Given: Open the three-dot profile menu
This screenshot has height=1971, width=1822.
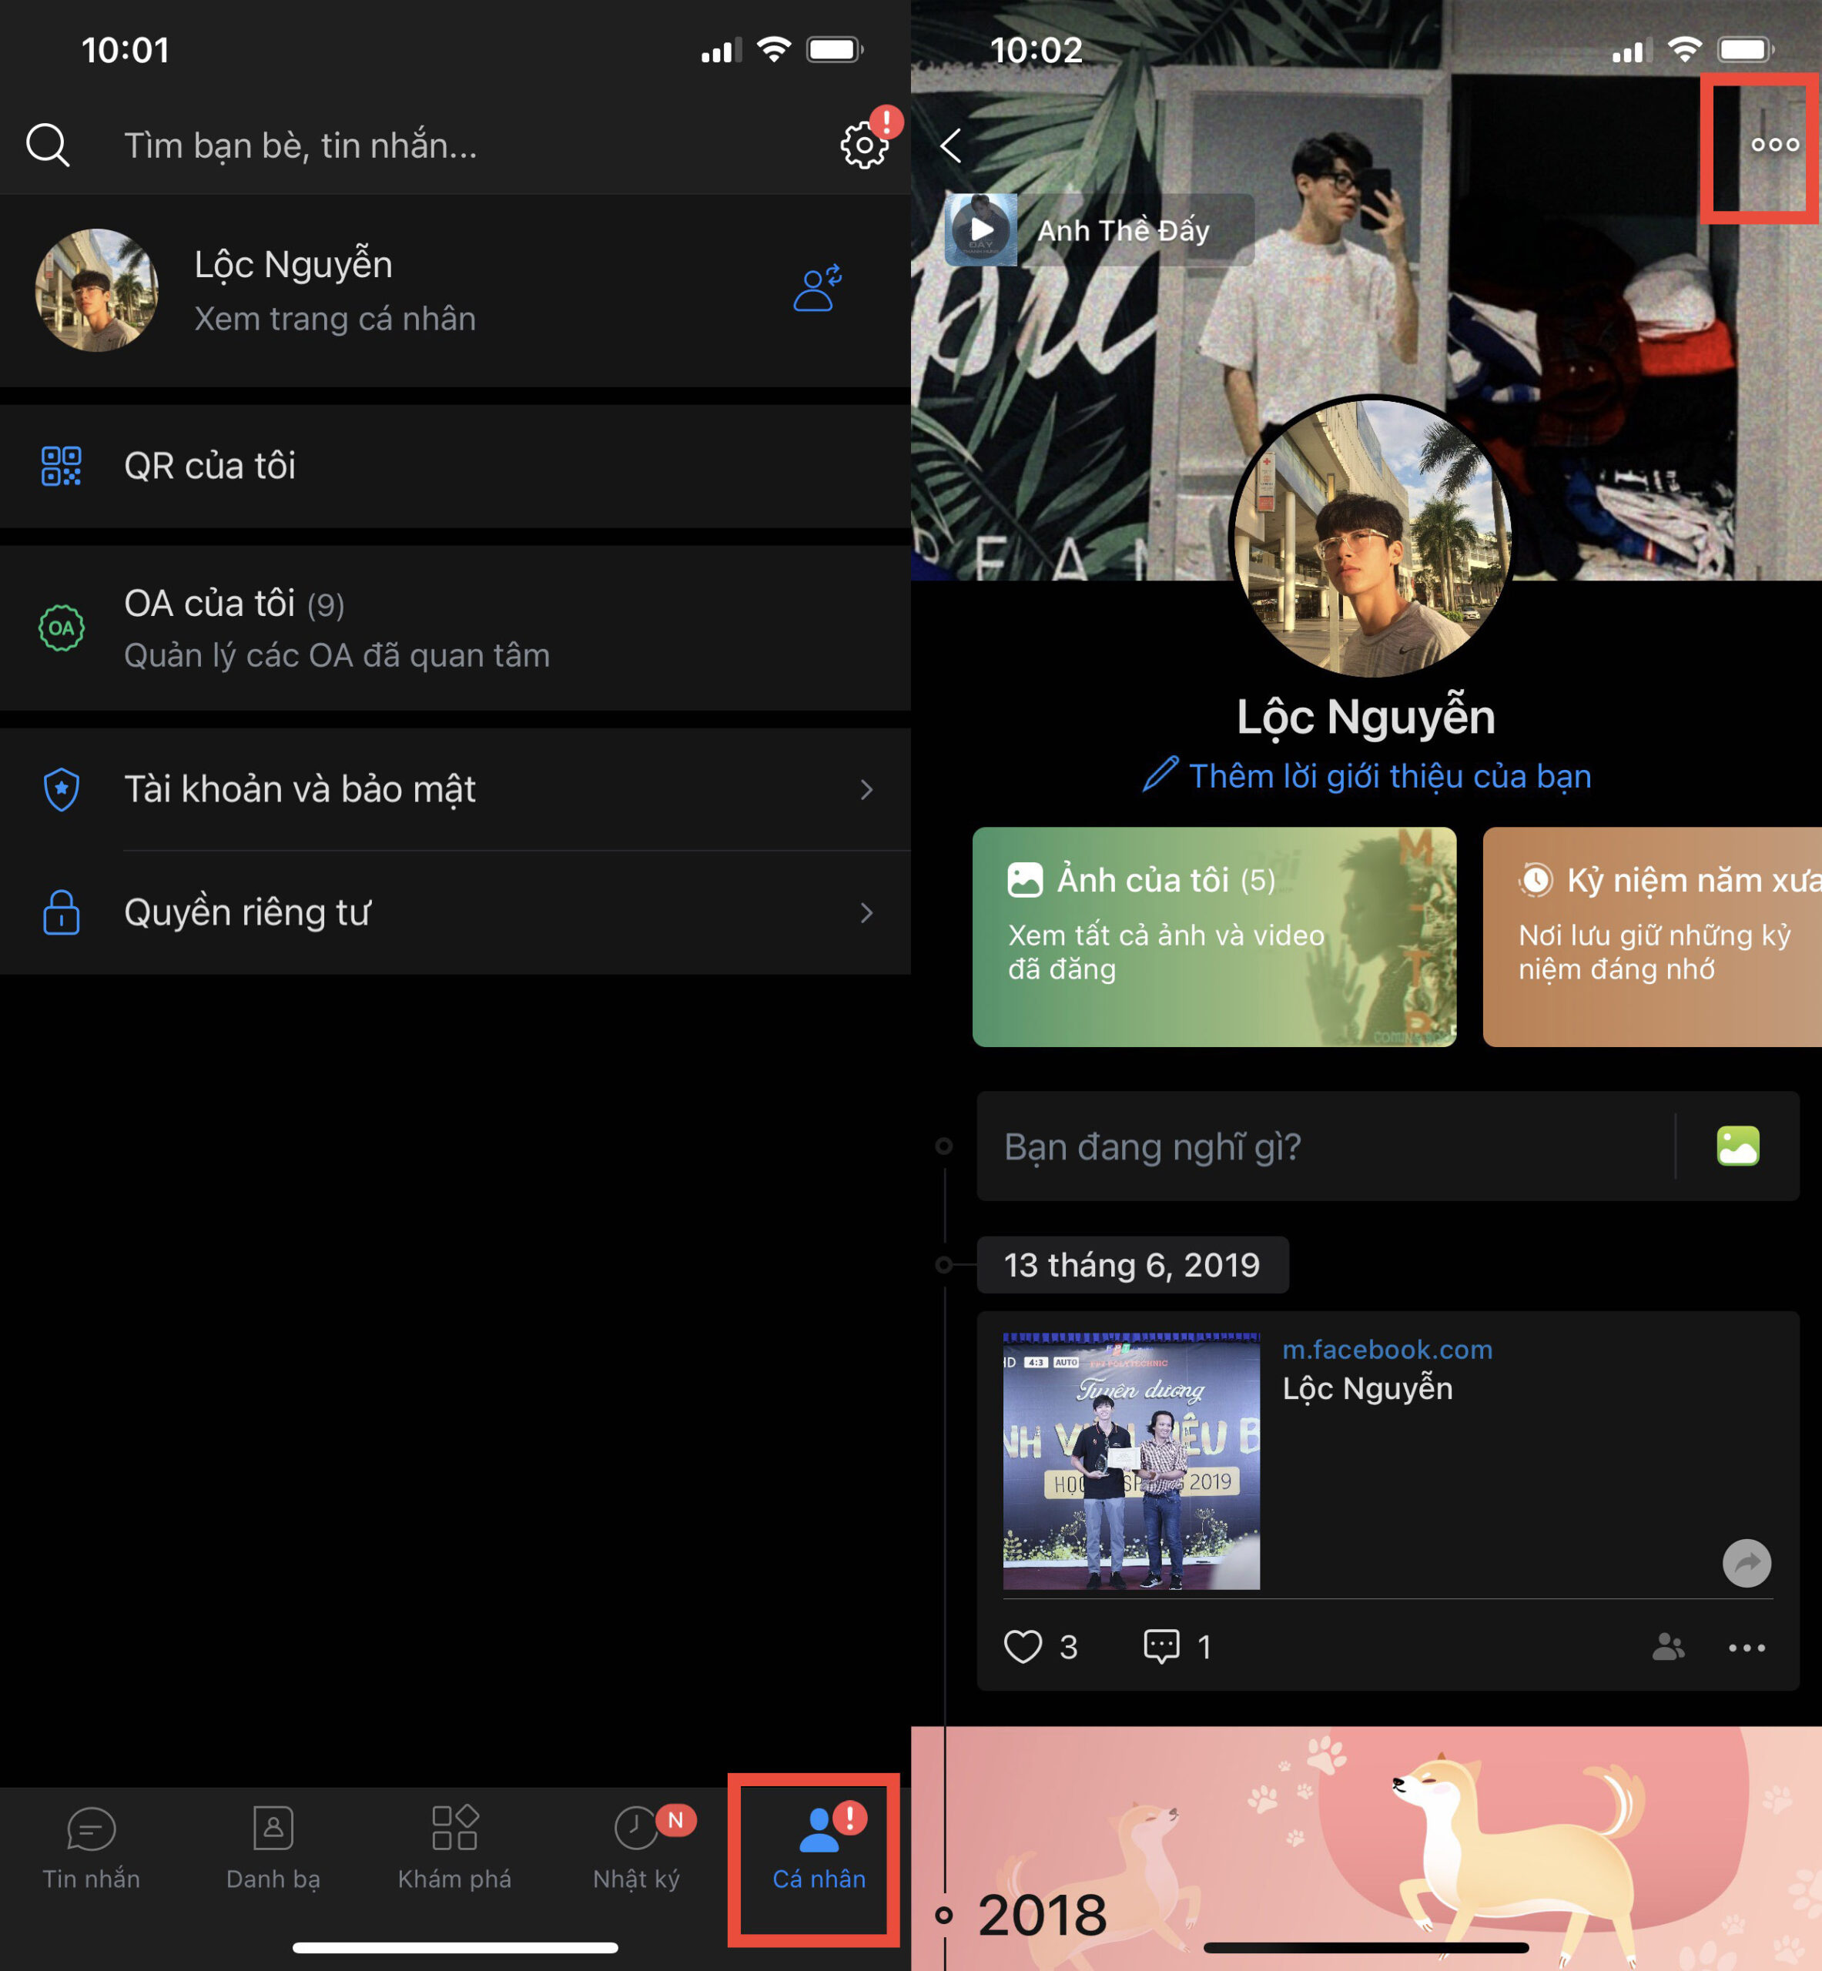Looking at the screenshot, I should click(x=1775, y=145).
